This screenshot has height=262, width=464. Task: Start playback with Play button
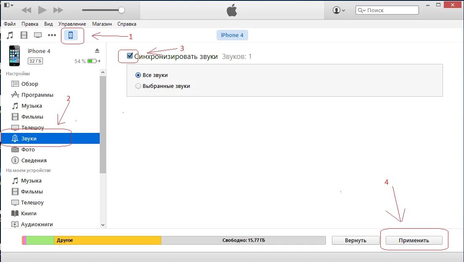(42, 10)
